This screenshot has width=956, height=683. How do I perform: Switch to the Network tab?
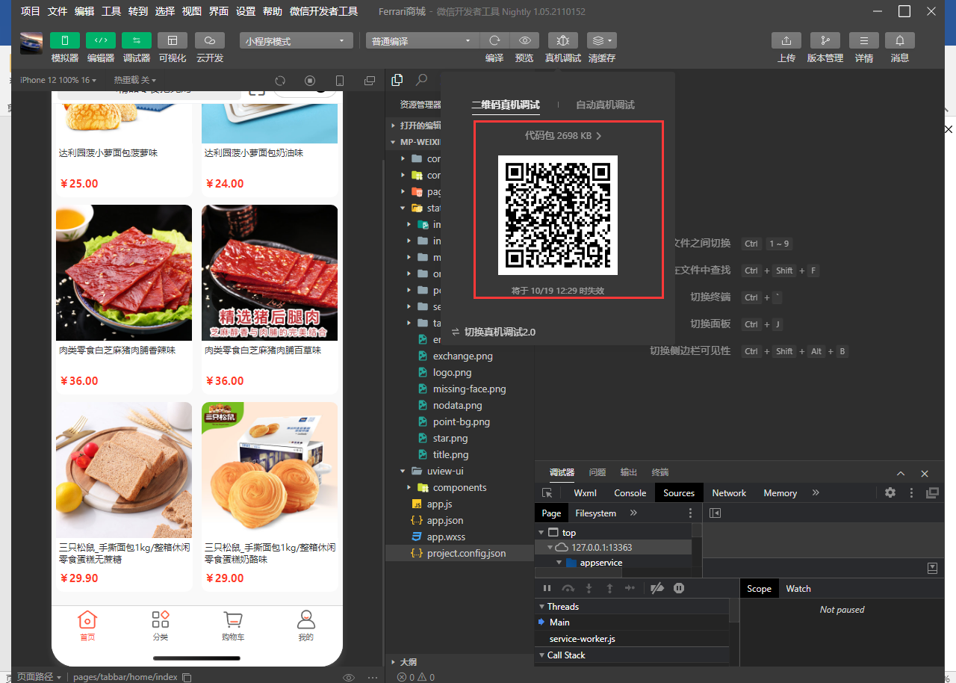729,492
